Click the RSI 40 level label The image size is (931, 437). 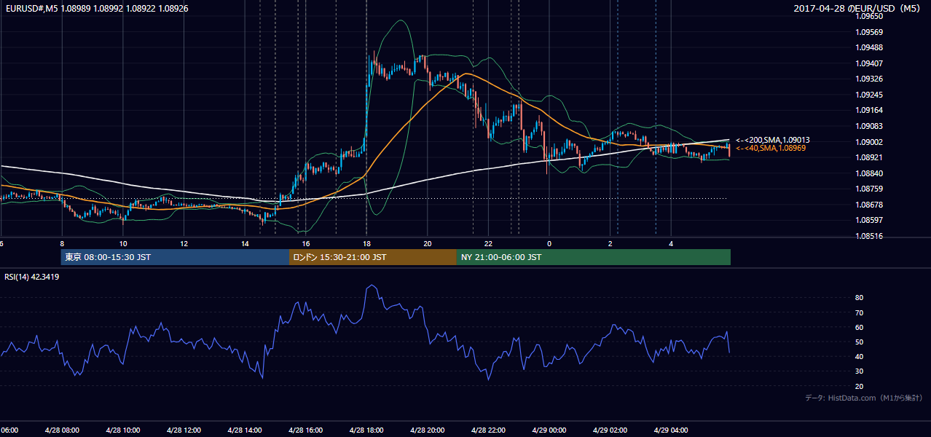pyautogui.click(x=860, y=356)
